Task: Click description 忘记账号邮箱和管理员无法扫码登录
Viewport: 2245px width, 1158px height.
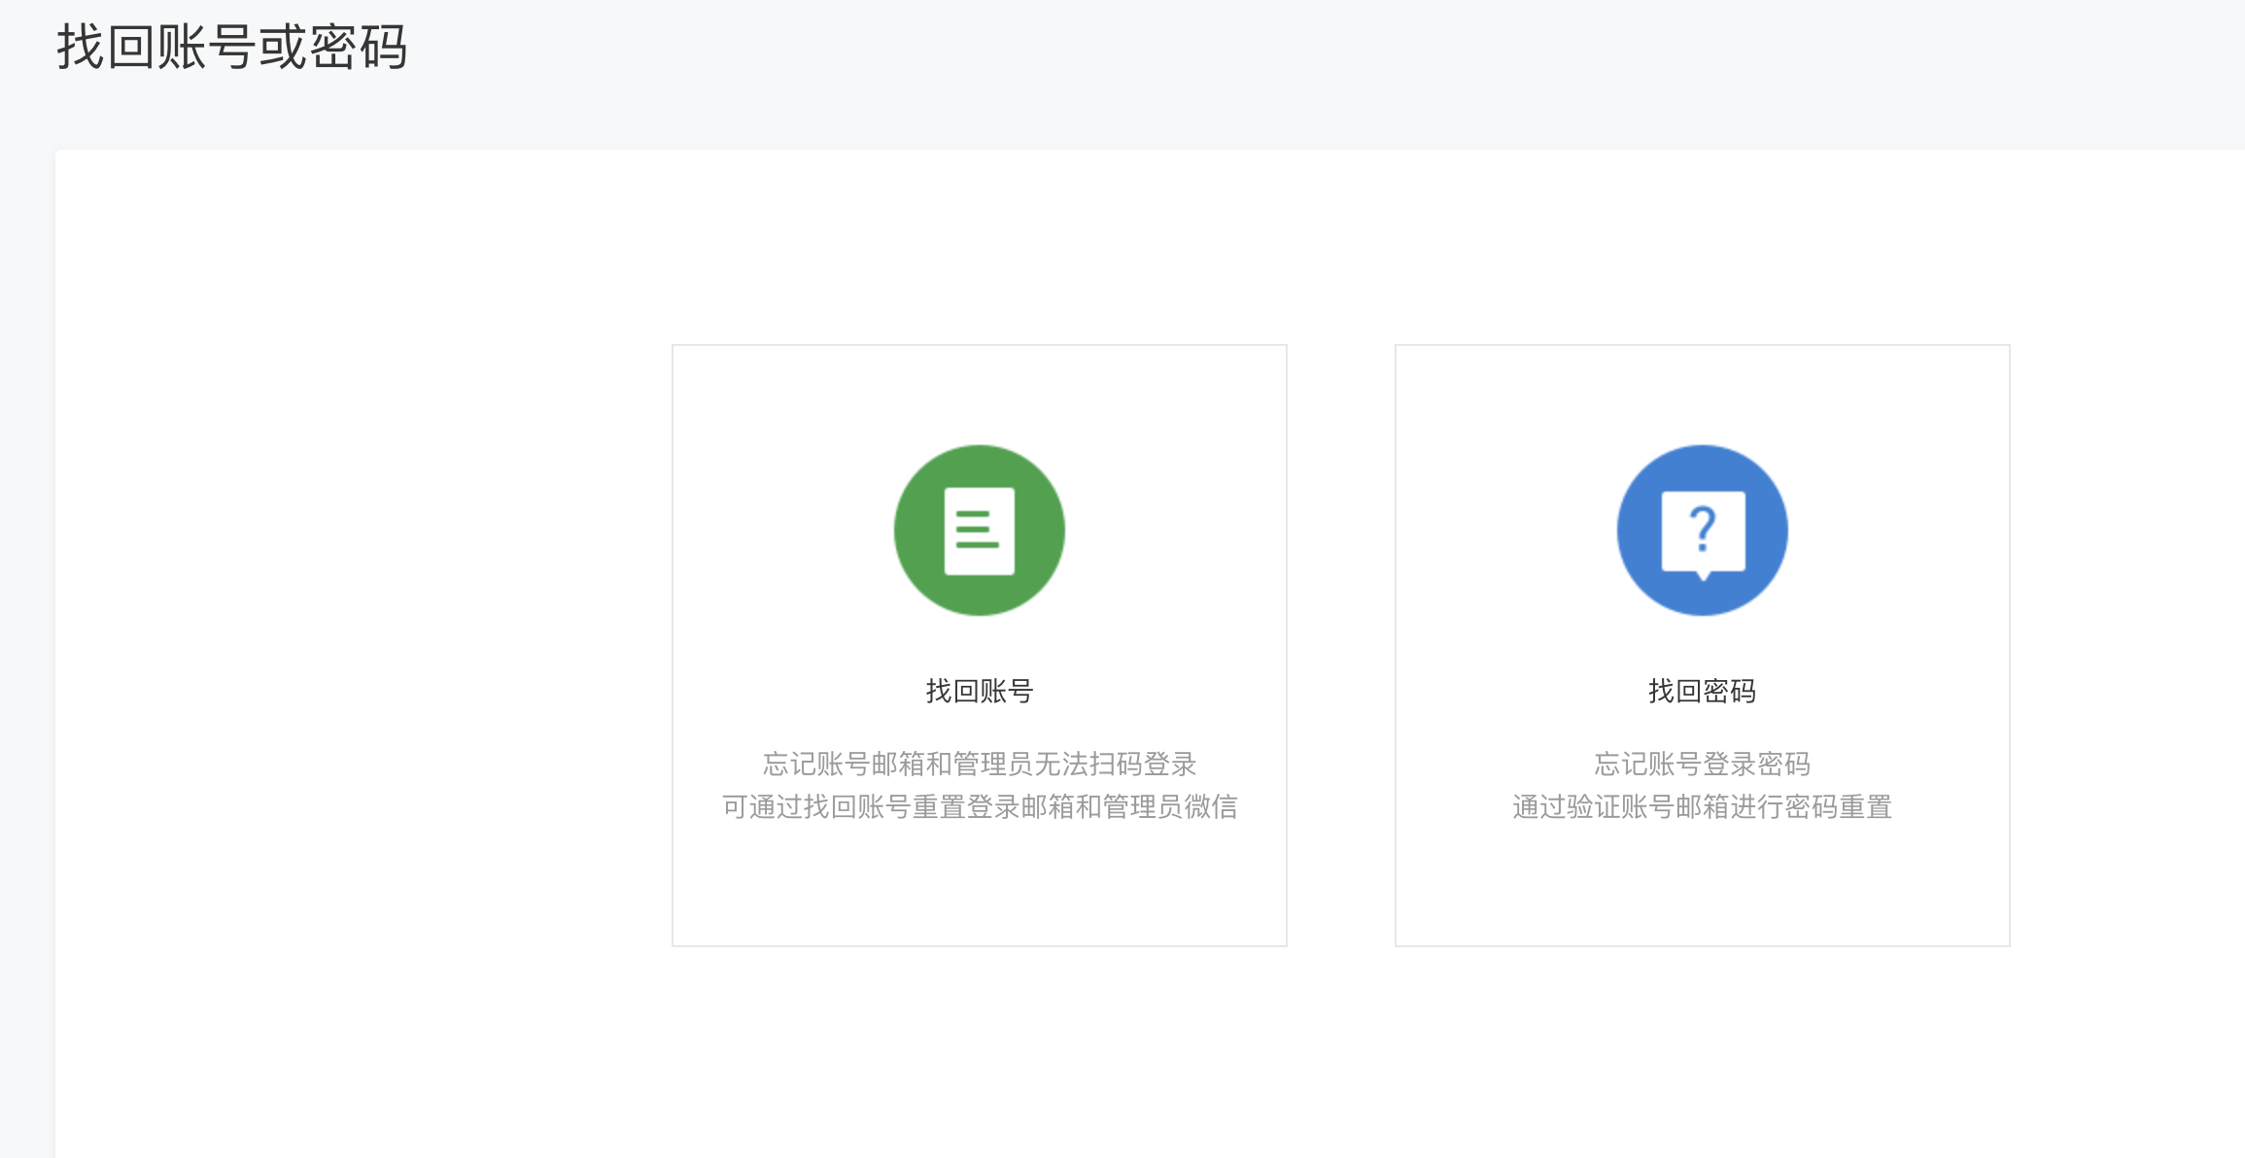Action: click(979, 764)
